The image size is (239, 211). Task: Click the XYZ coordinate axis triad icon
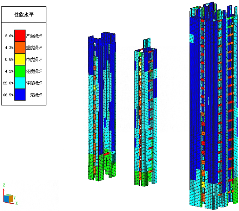[x=8, y=198]
